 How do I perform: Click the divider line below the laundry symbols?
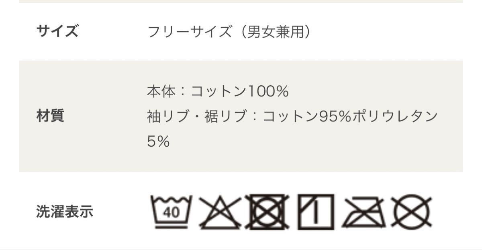(241, 249)
